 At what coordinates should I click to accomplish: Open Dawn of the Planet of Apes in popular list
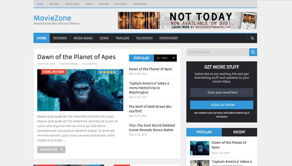(x=151, y=69)
